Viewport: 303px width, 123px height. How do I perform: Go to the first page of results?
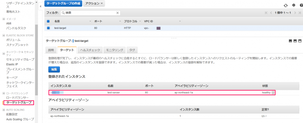(266, 13)
